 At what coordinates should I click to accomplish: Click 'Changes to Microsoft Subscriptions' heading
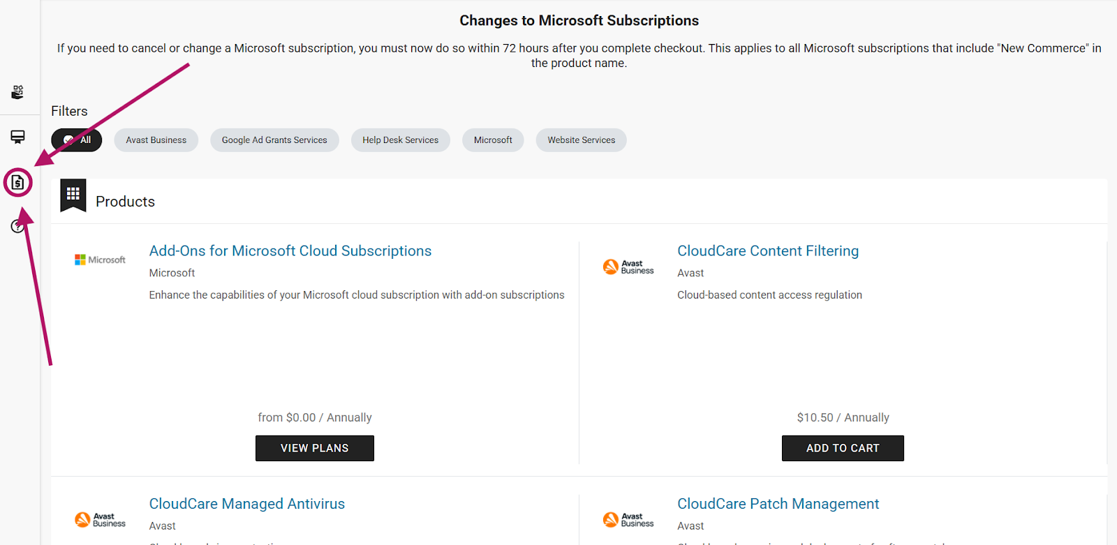(x=579, y=21)
